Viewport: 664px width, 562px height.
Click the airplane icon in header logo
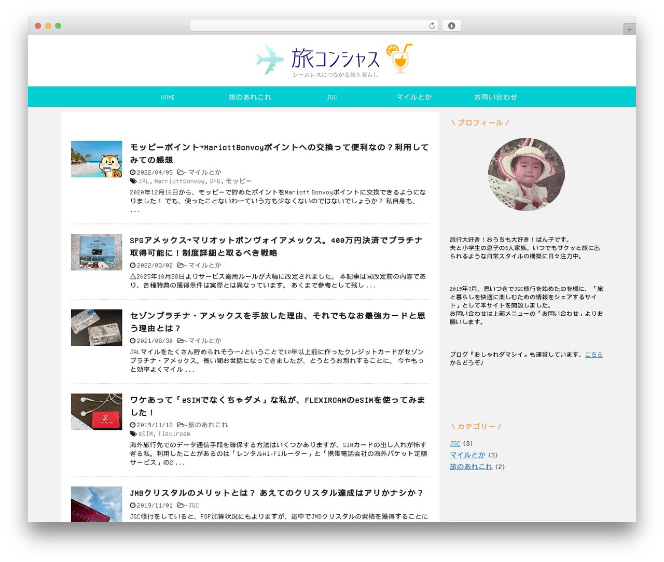coord(270,60)
